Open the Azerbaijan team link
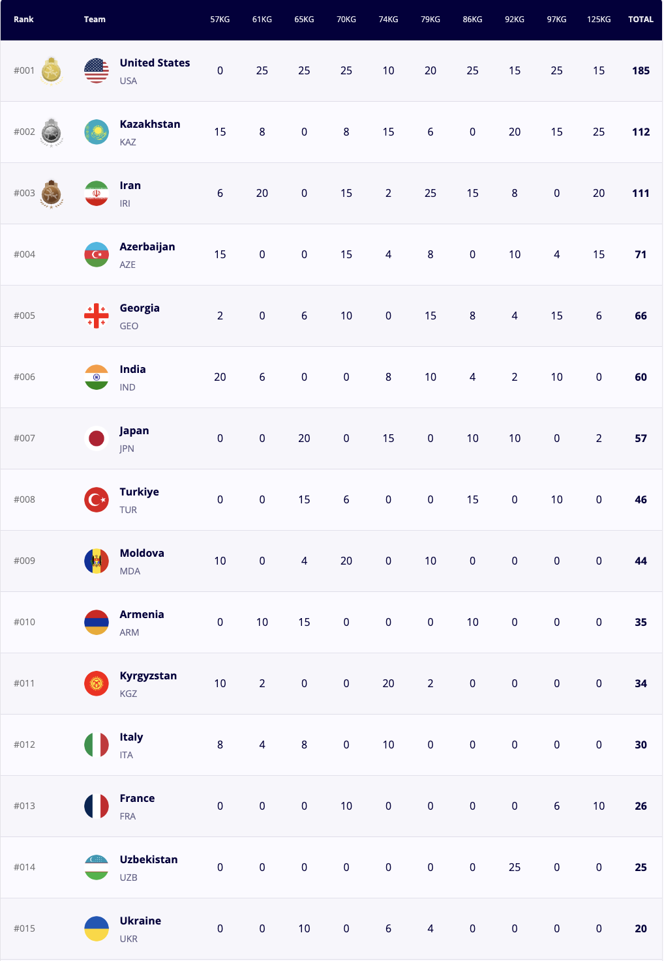The height and width of the screenshot is (961, 664). (147, 246)
